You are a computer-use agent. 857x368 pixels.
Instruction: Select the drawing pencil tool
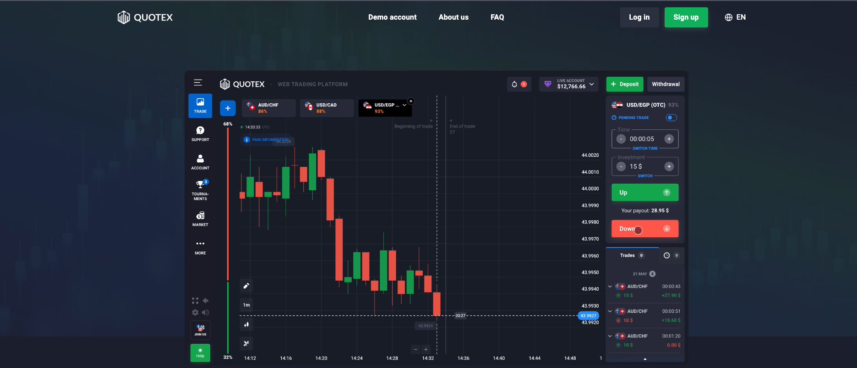(246, 286)
